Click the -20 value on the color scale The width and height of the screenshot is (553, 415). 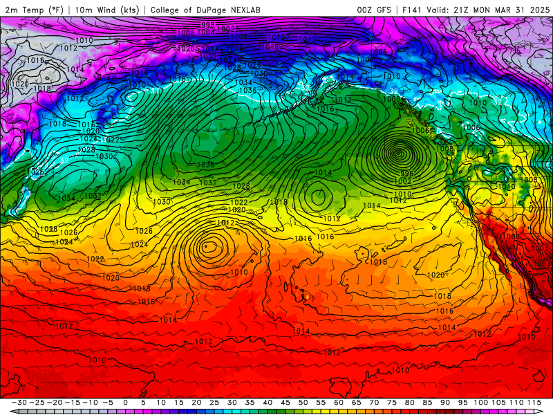[x=55, y=403]
